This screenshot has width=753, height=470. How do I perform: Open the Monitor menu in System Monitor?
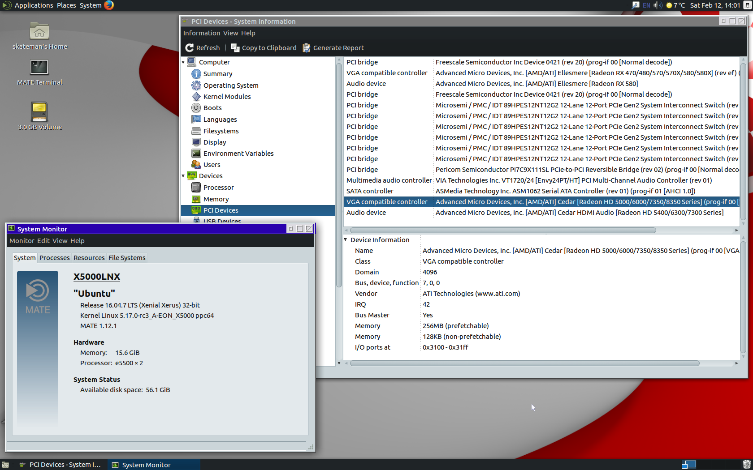[x=22, y=241]
